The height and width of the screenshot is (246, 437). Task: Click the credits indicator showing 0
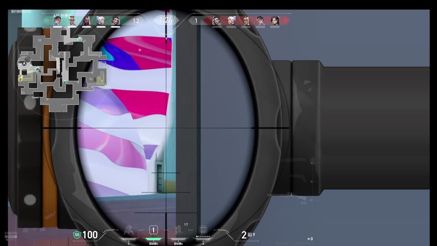pos(310,239)
